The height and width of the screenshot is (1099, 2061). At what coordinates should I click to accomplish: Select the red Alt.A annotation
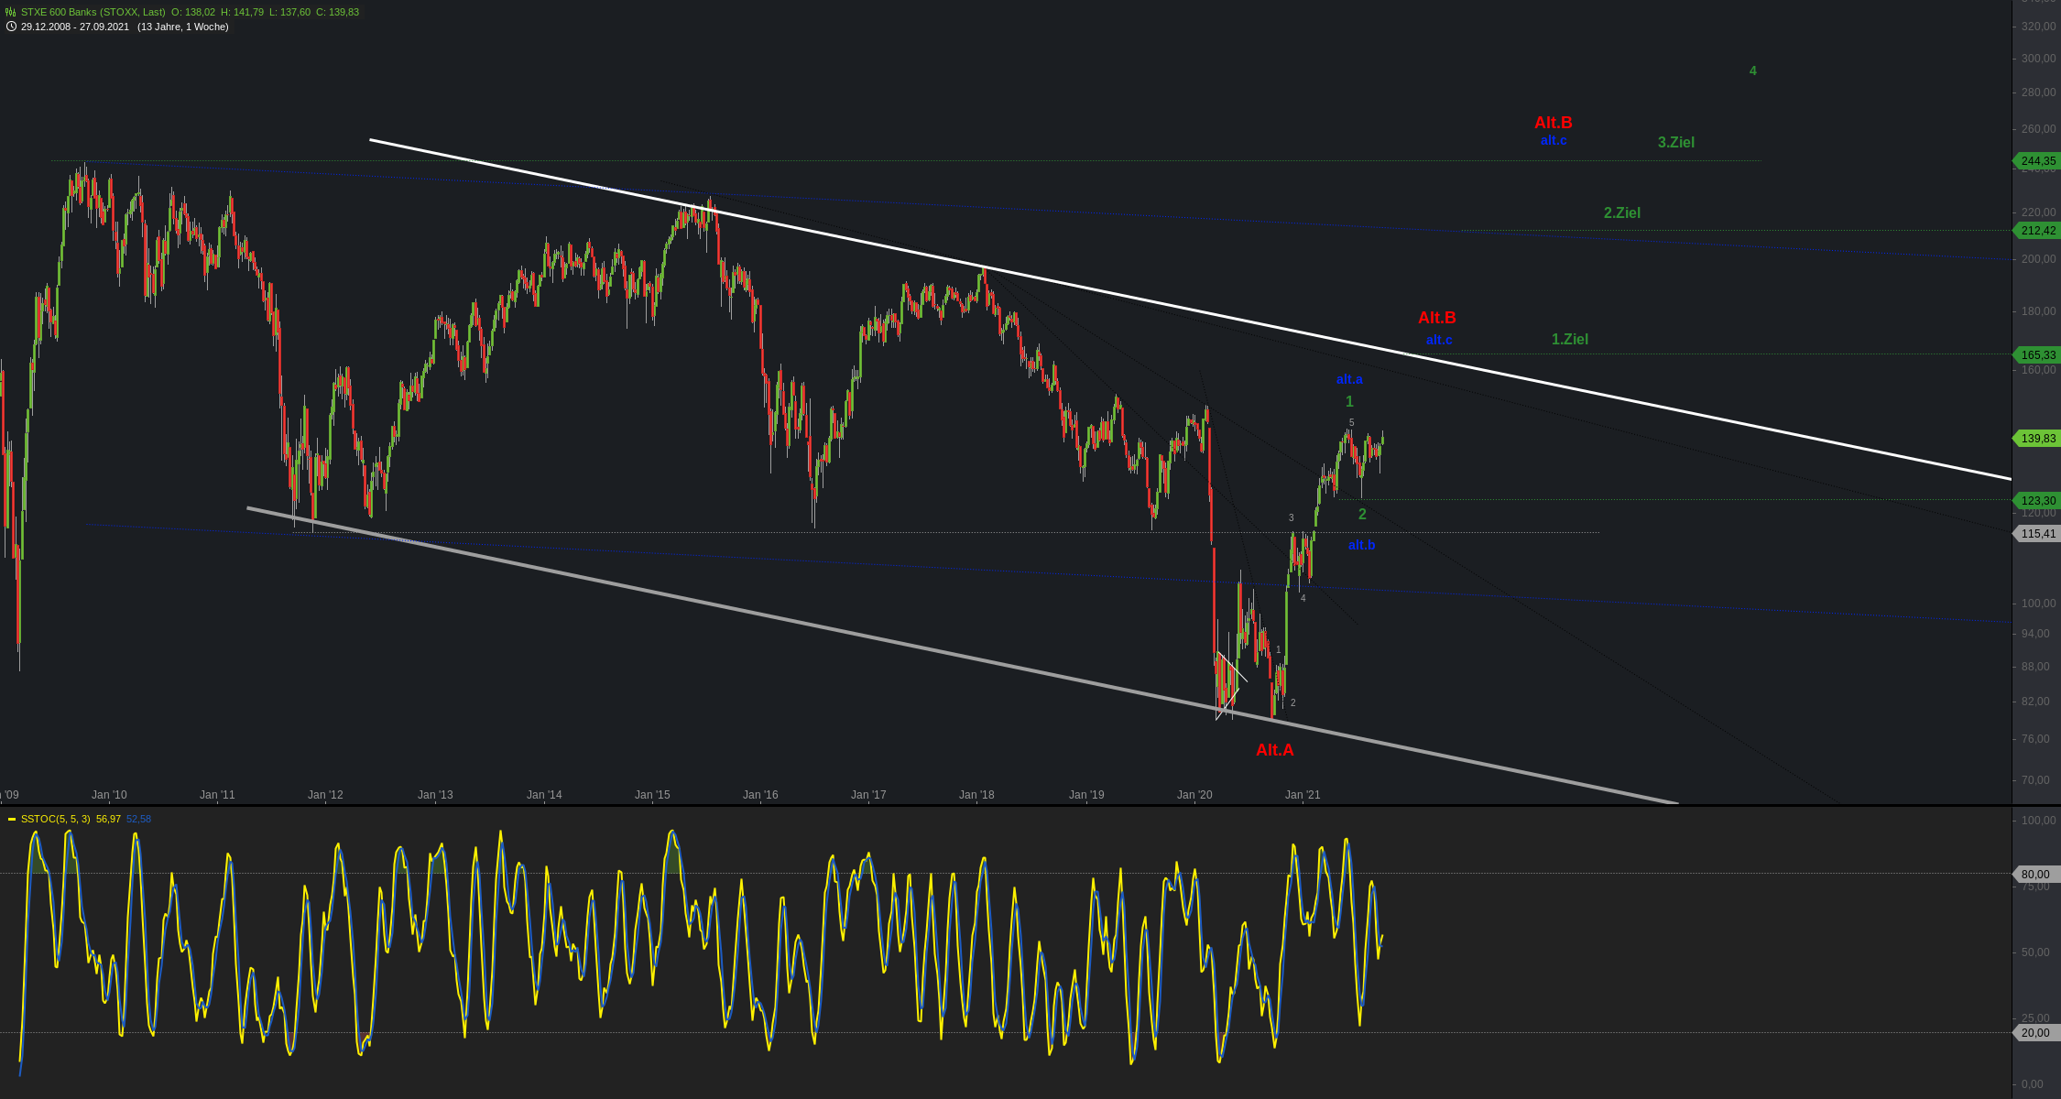1274,750
